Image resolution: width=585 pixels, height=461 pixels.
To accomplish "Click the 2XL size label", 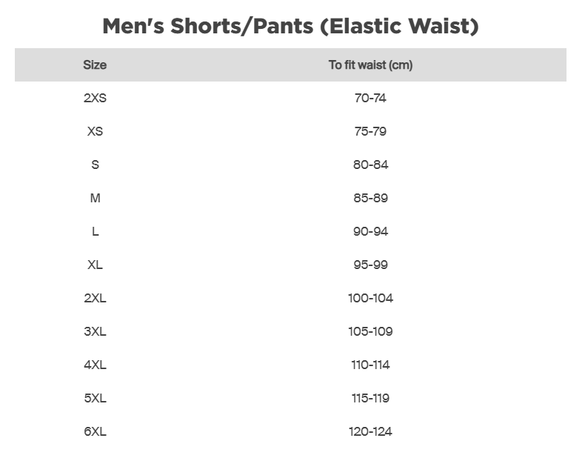I will click(x=95, y=298).
